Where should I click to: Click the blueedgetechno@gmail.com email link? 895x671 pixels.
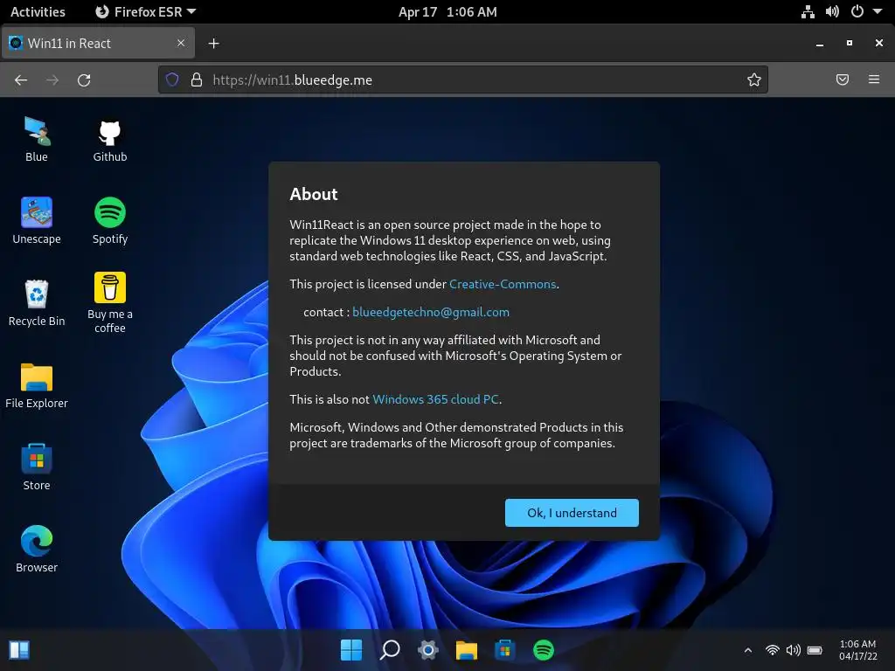(x=431, y=312)
